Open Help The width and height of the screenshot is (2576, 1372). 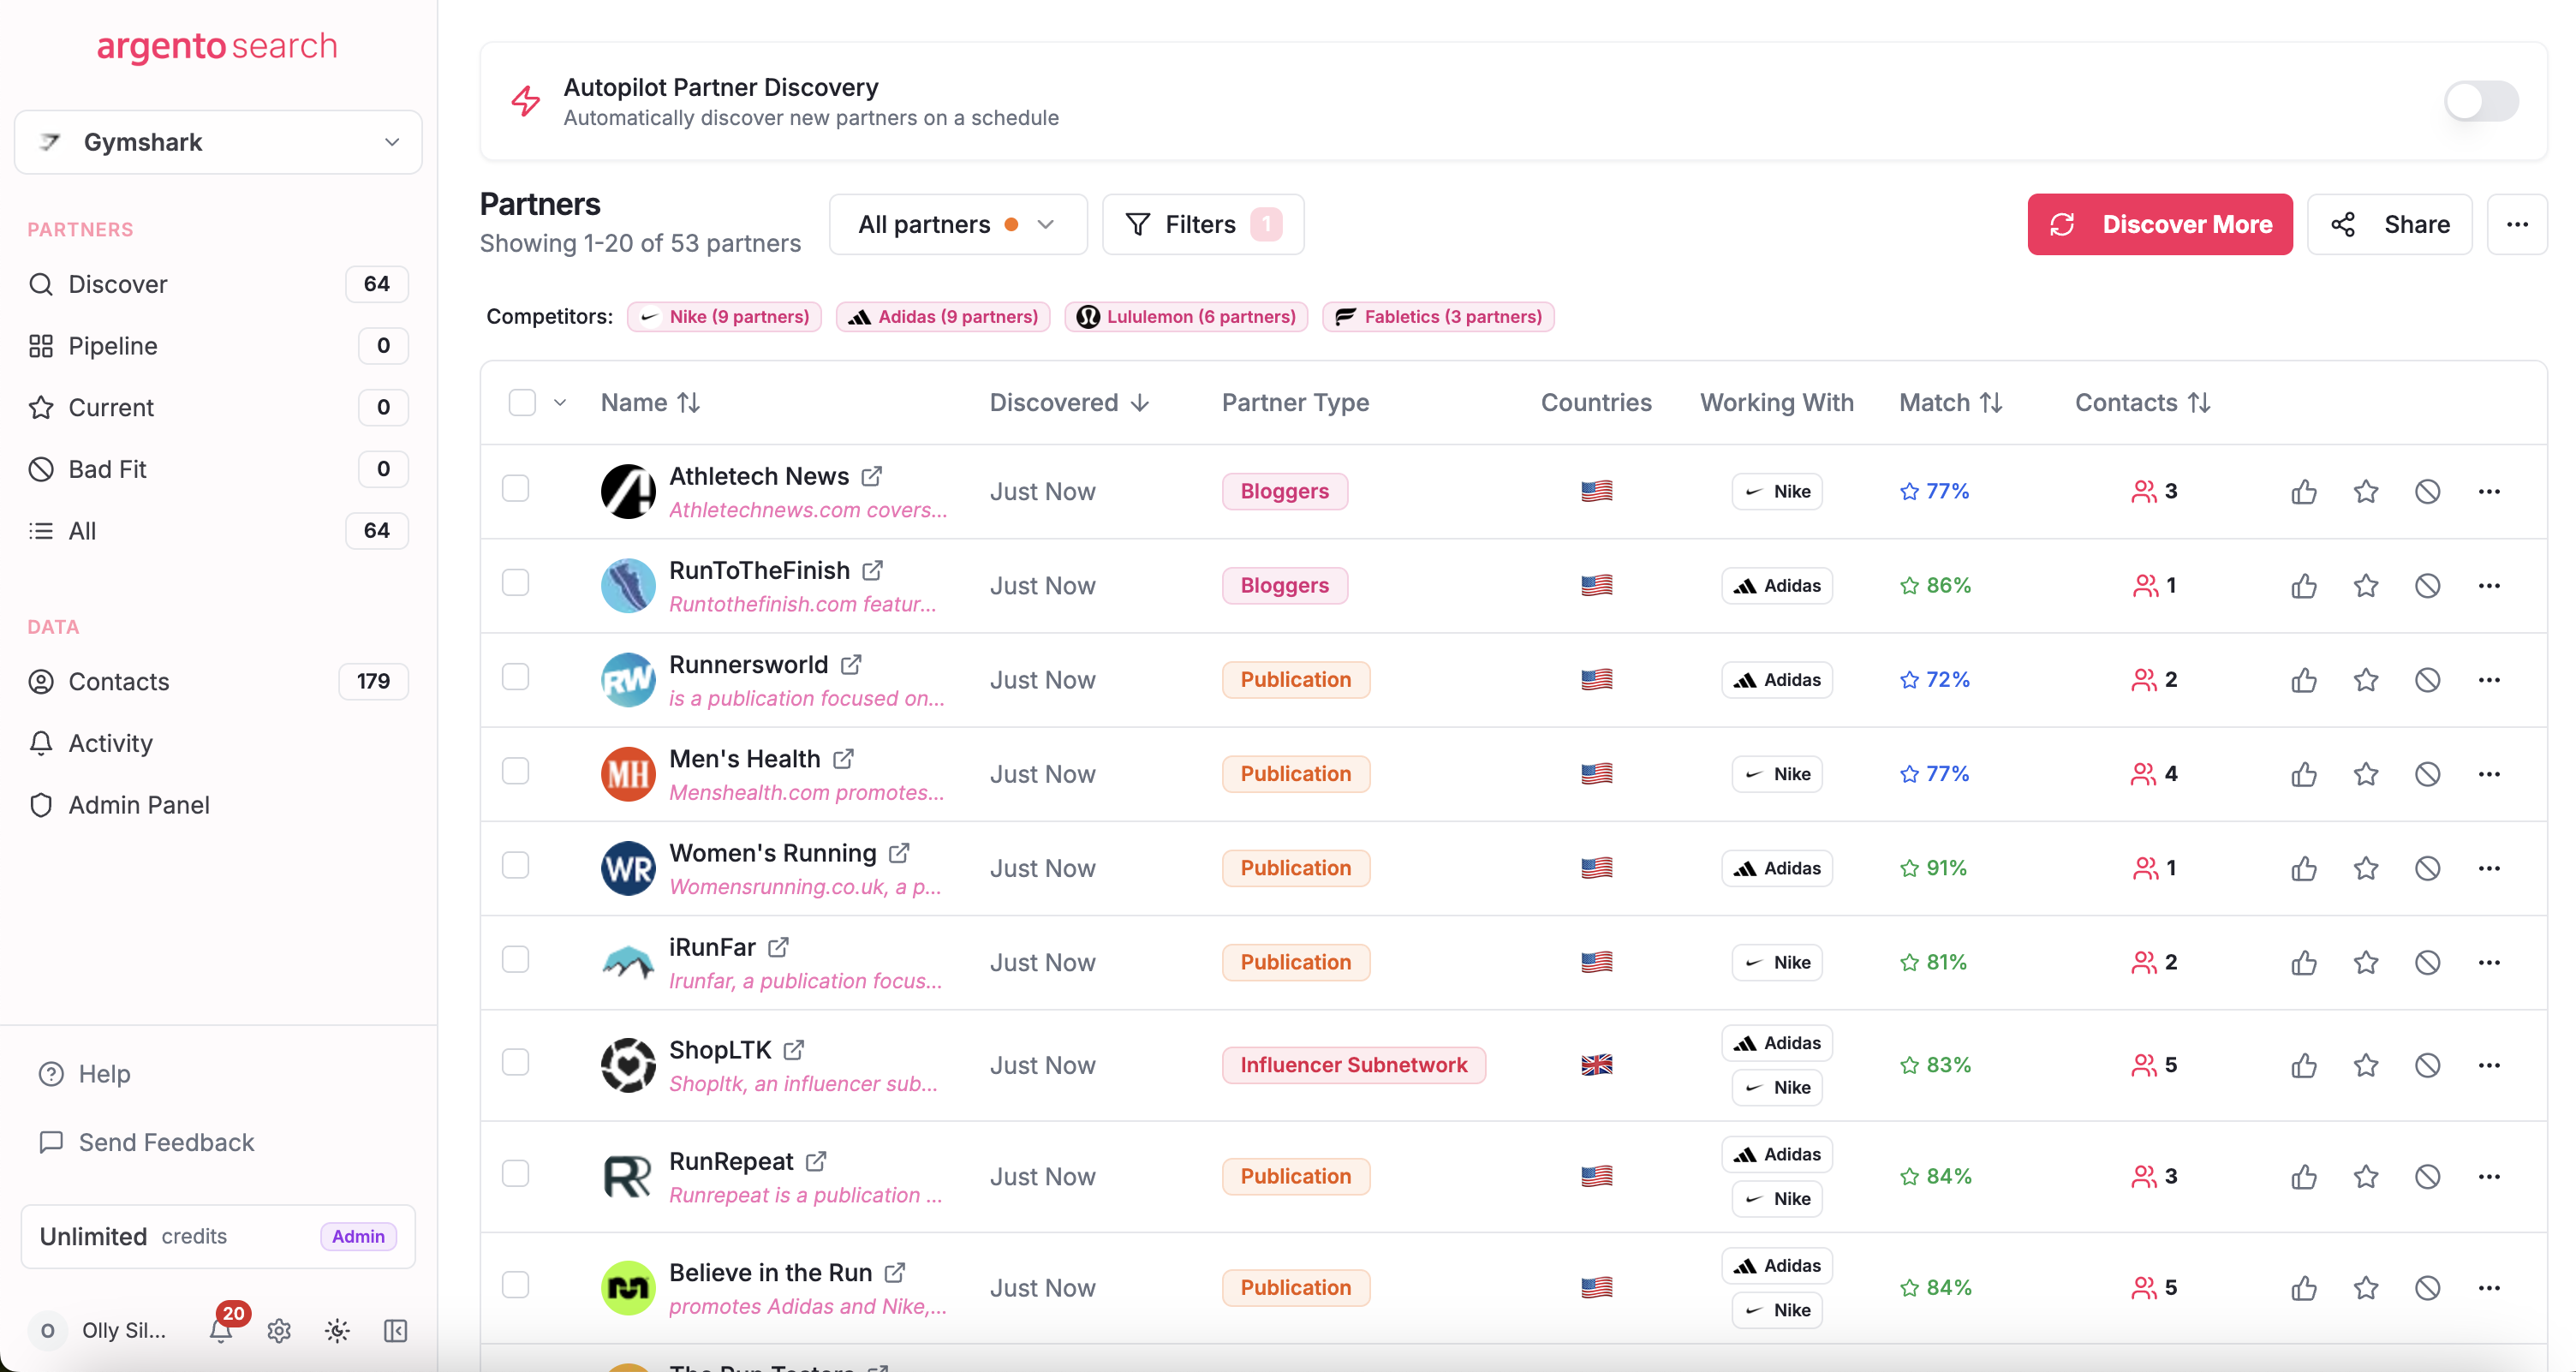pyautogui.click(x=84, y=1073)
